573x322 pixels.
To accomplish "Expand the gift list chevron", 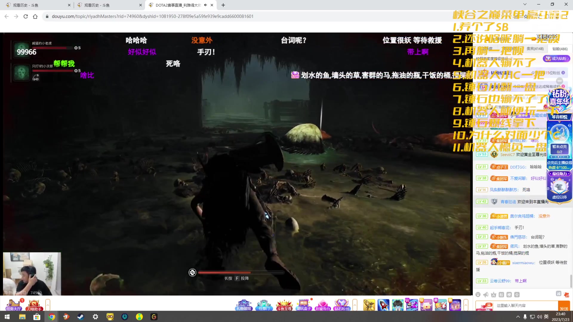I will (466, 305).
